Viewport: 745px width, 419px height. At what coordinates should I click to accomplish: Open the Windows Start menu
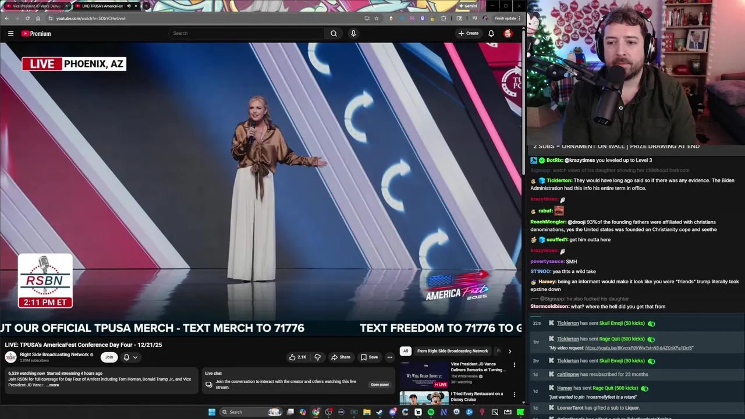(212, 412)
